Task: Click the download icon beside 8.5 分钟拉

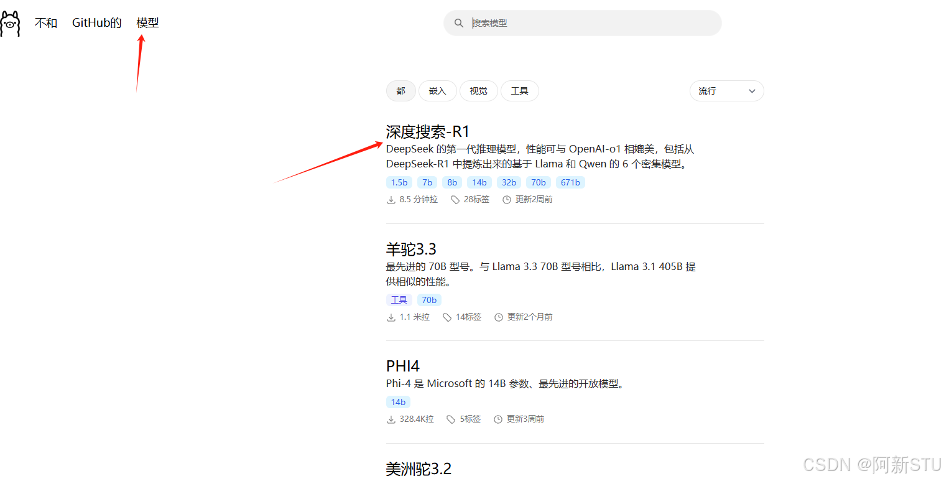Action: pyautogui.click(x=391, y=200)
